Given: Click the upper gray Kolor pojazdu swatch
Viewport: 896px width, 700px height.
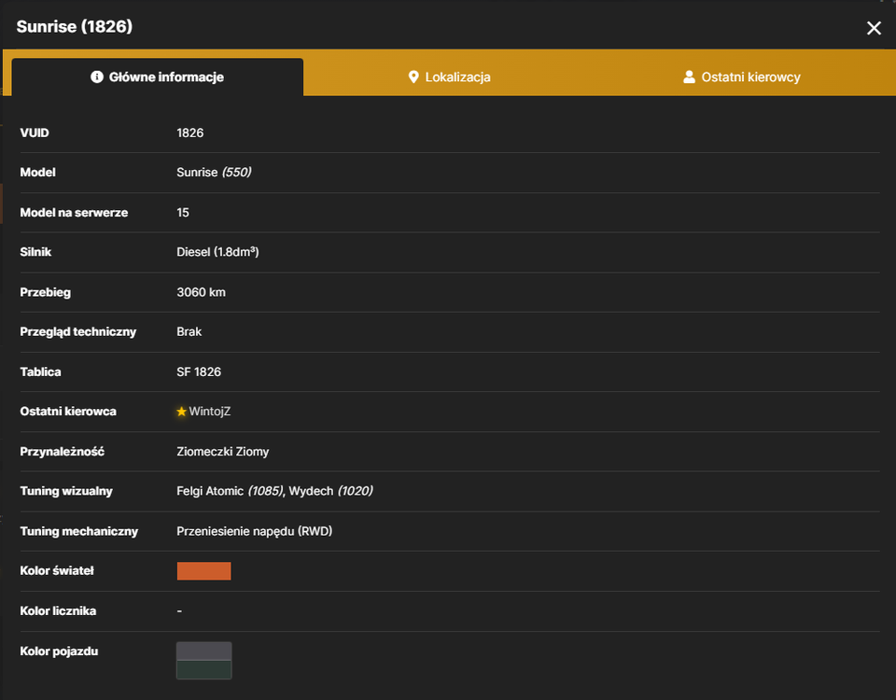Looking at the screenshot, I should pos(204,651).
